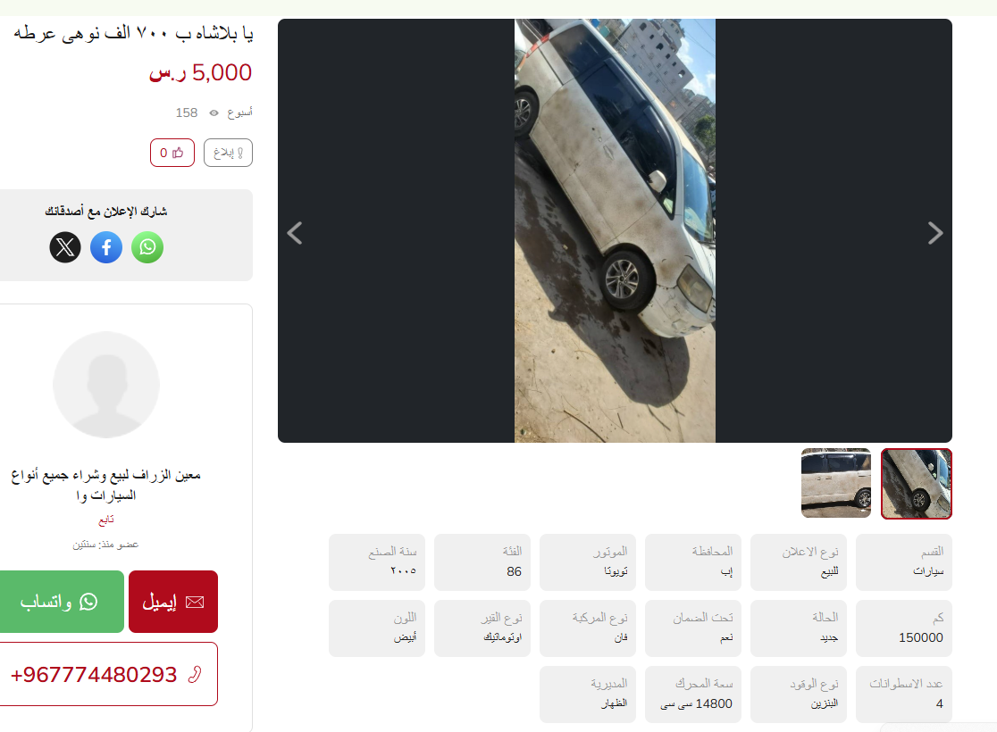Share the ad on X icon
This screenshot has height=732, width=997.
(x=65, y=247)
